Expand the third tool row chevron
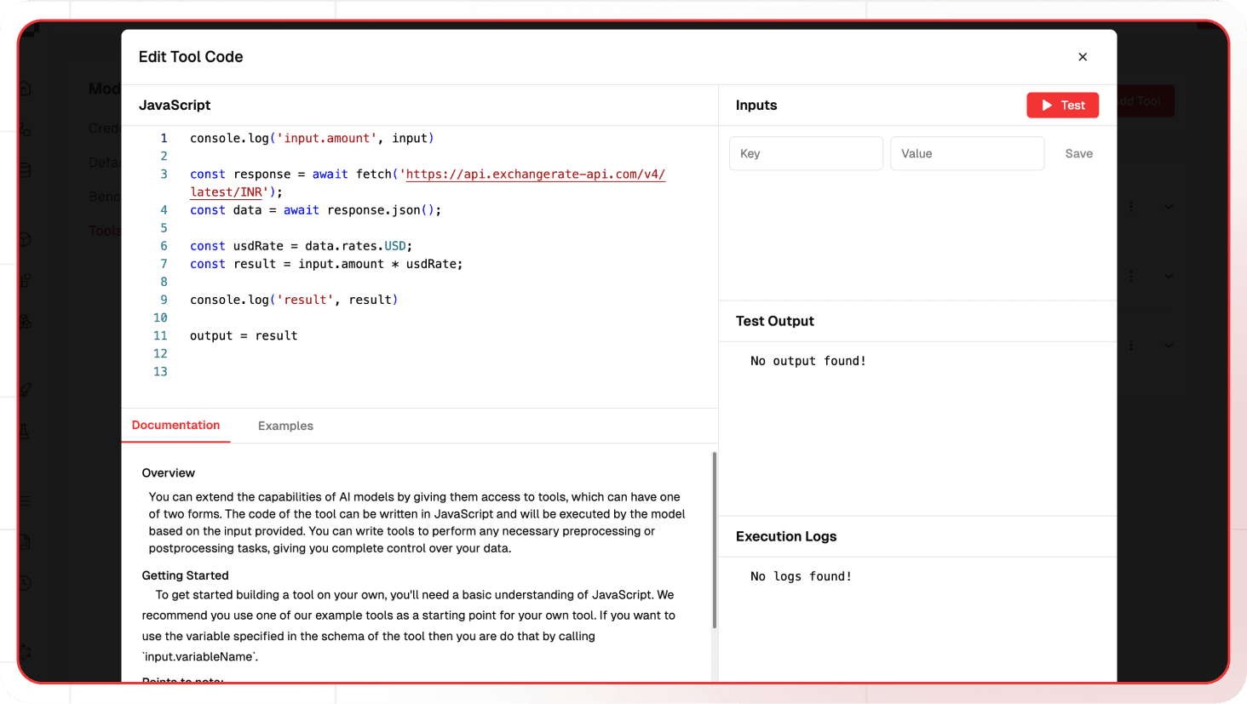Viewport: 1247px width, 704px height. [x=1169, y=346]
